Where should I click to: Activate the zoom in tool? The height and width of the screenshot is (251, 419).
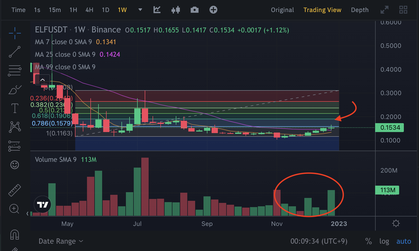pyautogui.click(x=14, y=209)
